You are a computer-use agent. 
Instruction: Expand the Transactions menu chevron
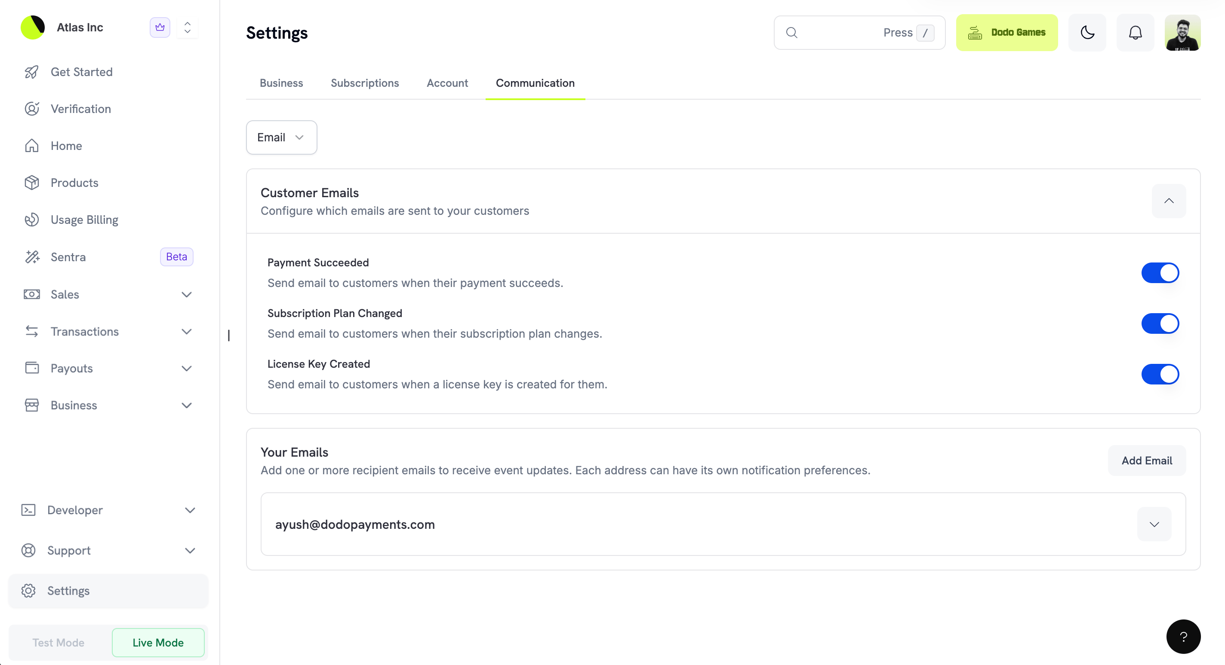187,332
